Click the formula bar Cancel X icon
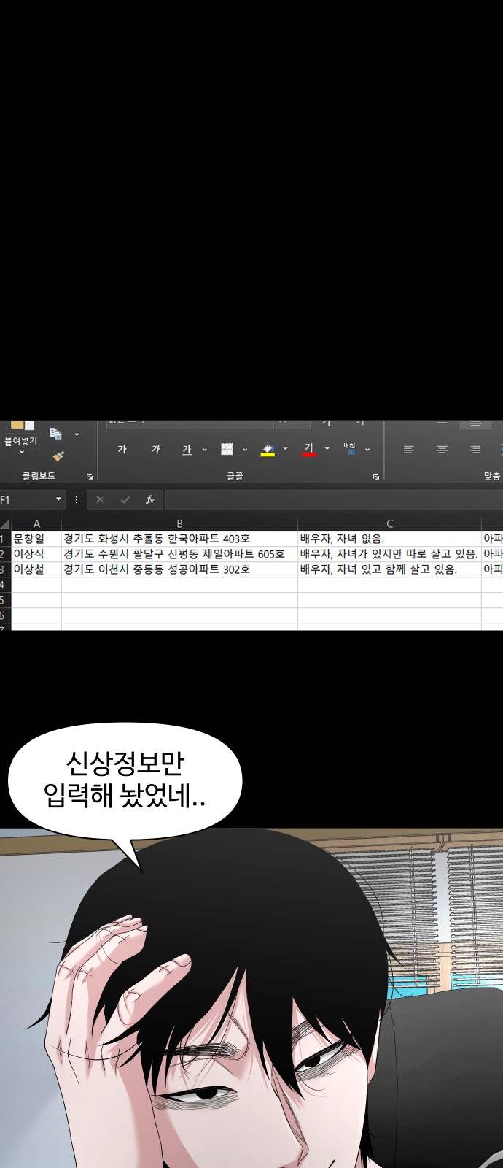The height and width of the screenshot is (1168, 503). [100, 500]
